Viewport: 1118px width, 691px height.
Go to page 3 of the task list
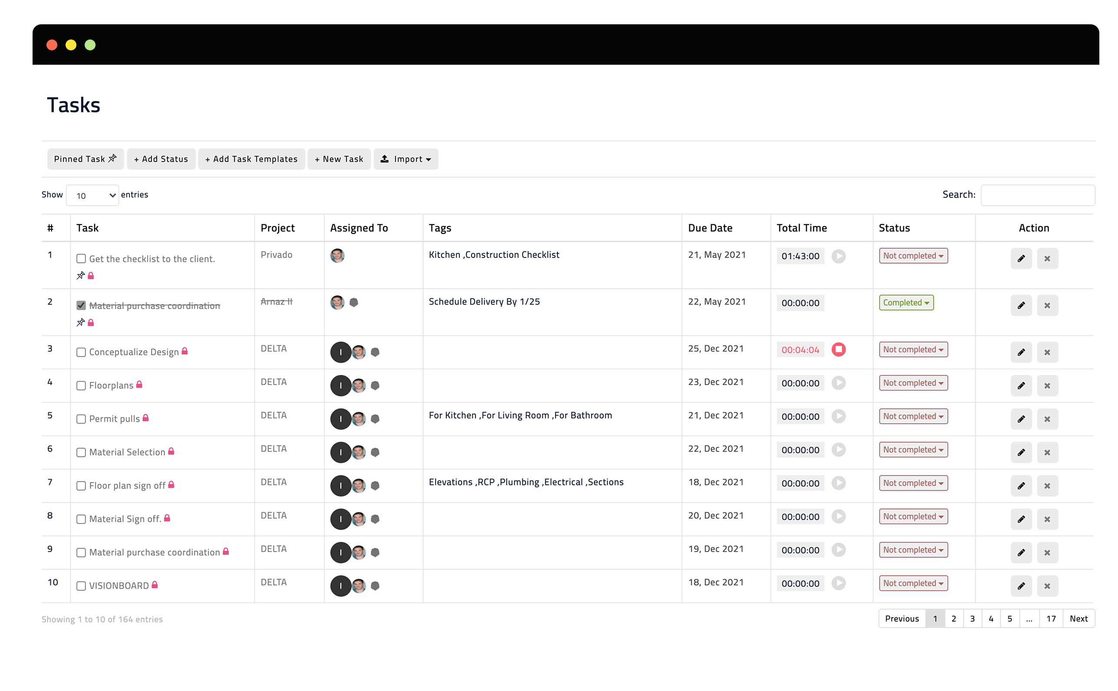click(972, 619)
